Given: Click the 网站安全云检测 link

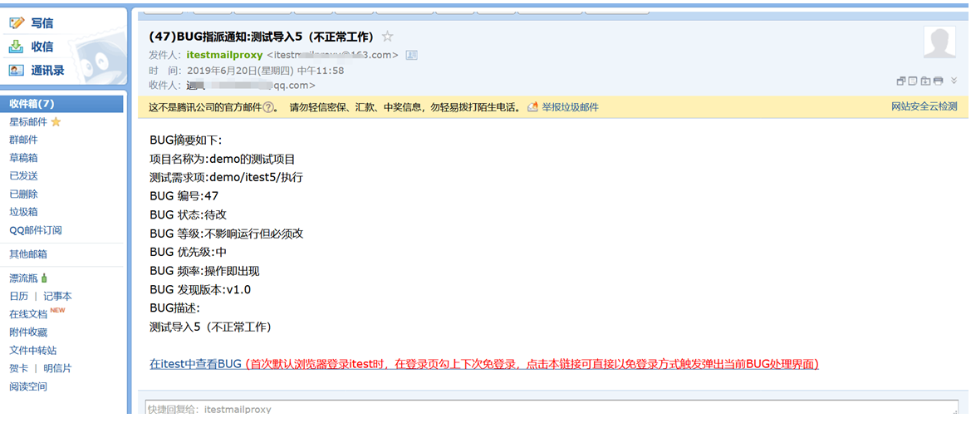Looking at the screenshot, I should [924, 106].
